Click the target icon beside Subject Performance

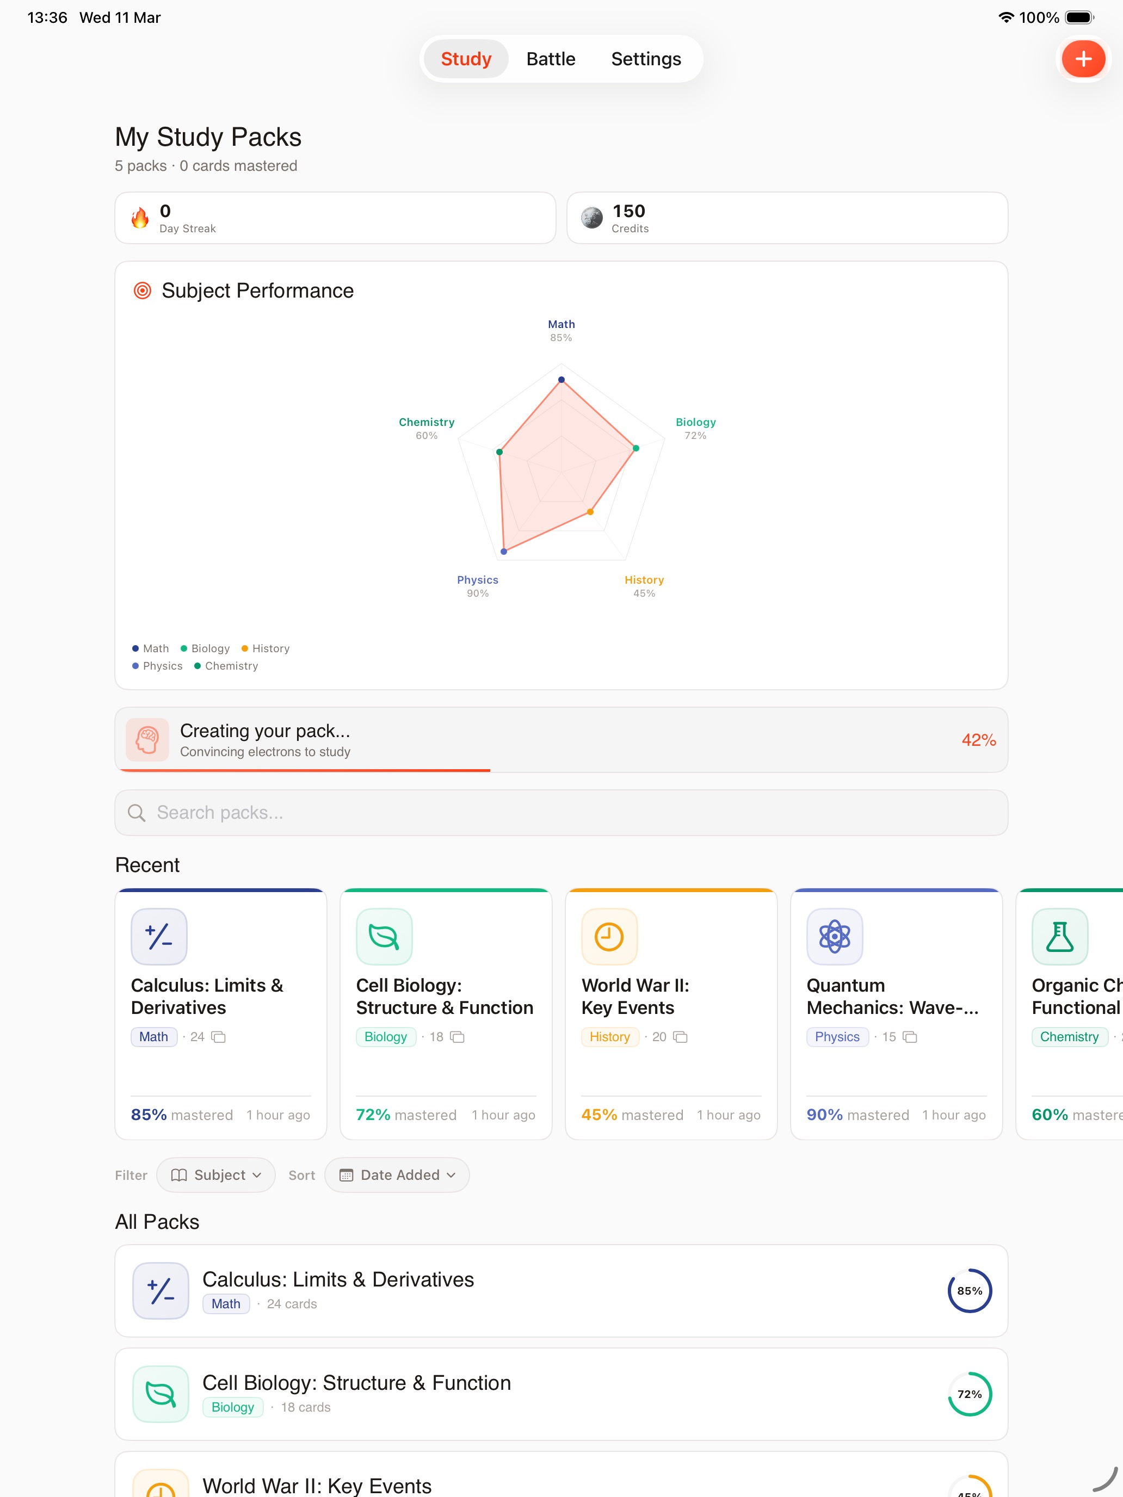click(142, 290)
